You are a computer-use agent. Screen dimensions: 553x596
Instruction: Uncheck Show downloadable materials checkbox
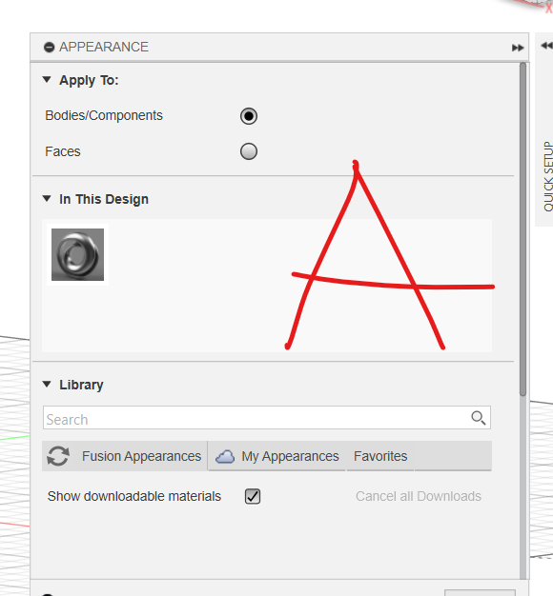pos(253,496)
